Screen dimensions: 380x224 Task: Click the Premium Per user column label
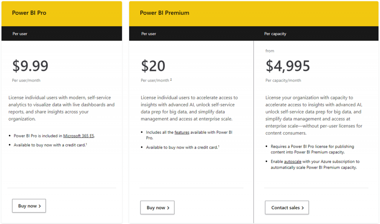148,34
